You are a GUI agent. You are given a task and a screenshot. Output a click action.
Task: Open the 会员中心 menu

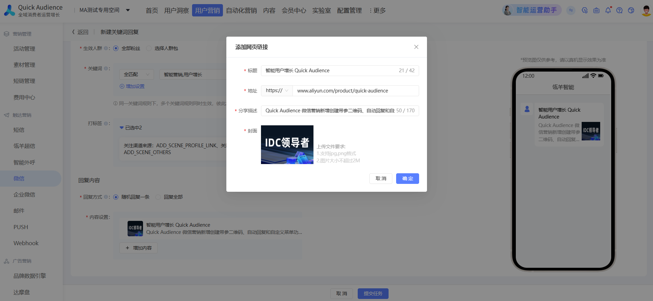(294, 11)
